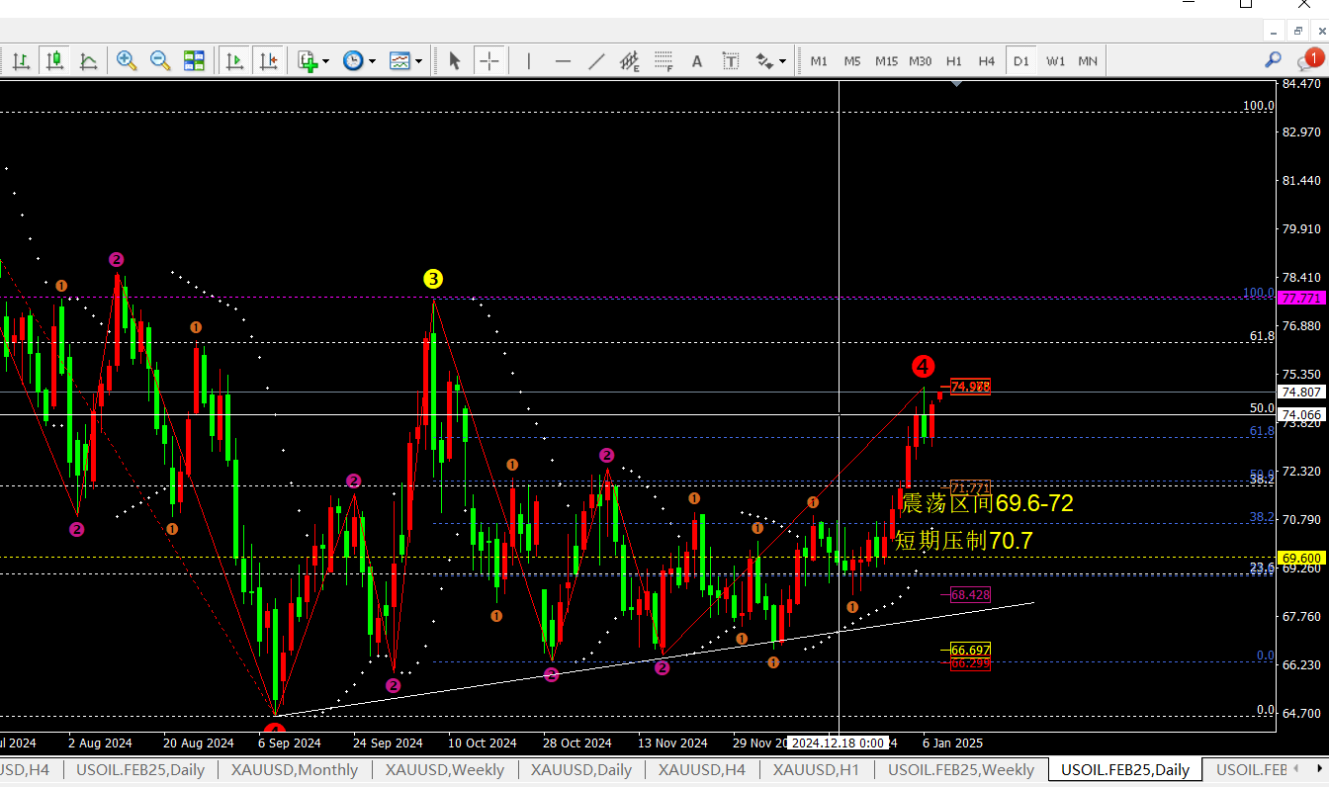Switch timeframe to H4
The image size is (1329, 787).
click(x=987, y=61)
